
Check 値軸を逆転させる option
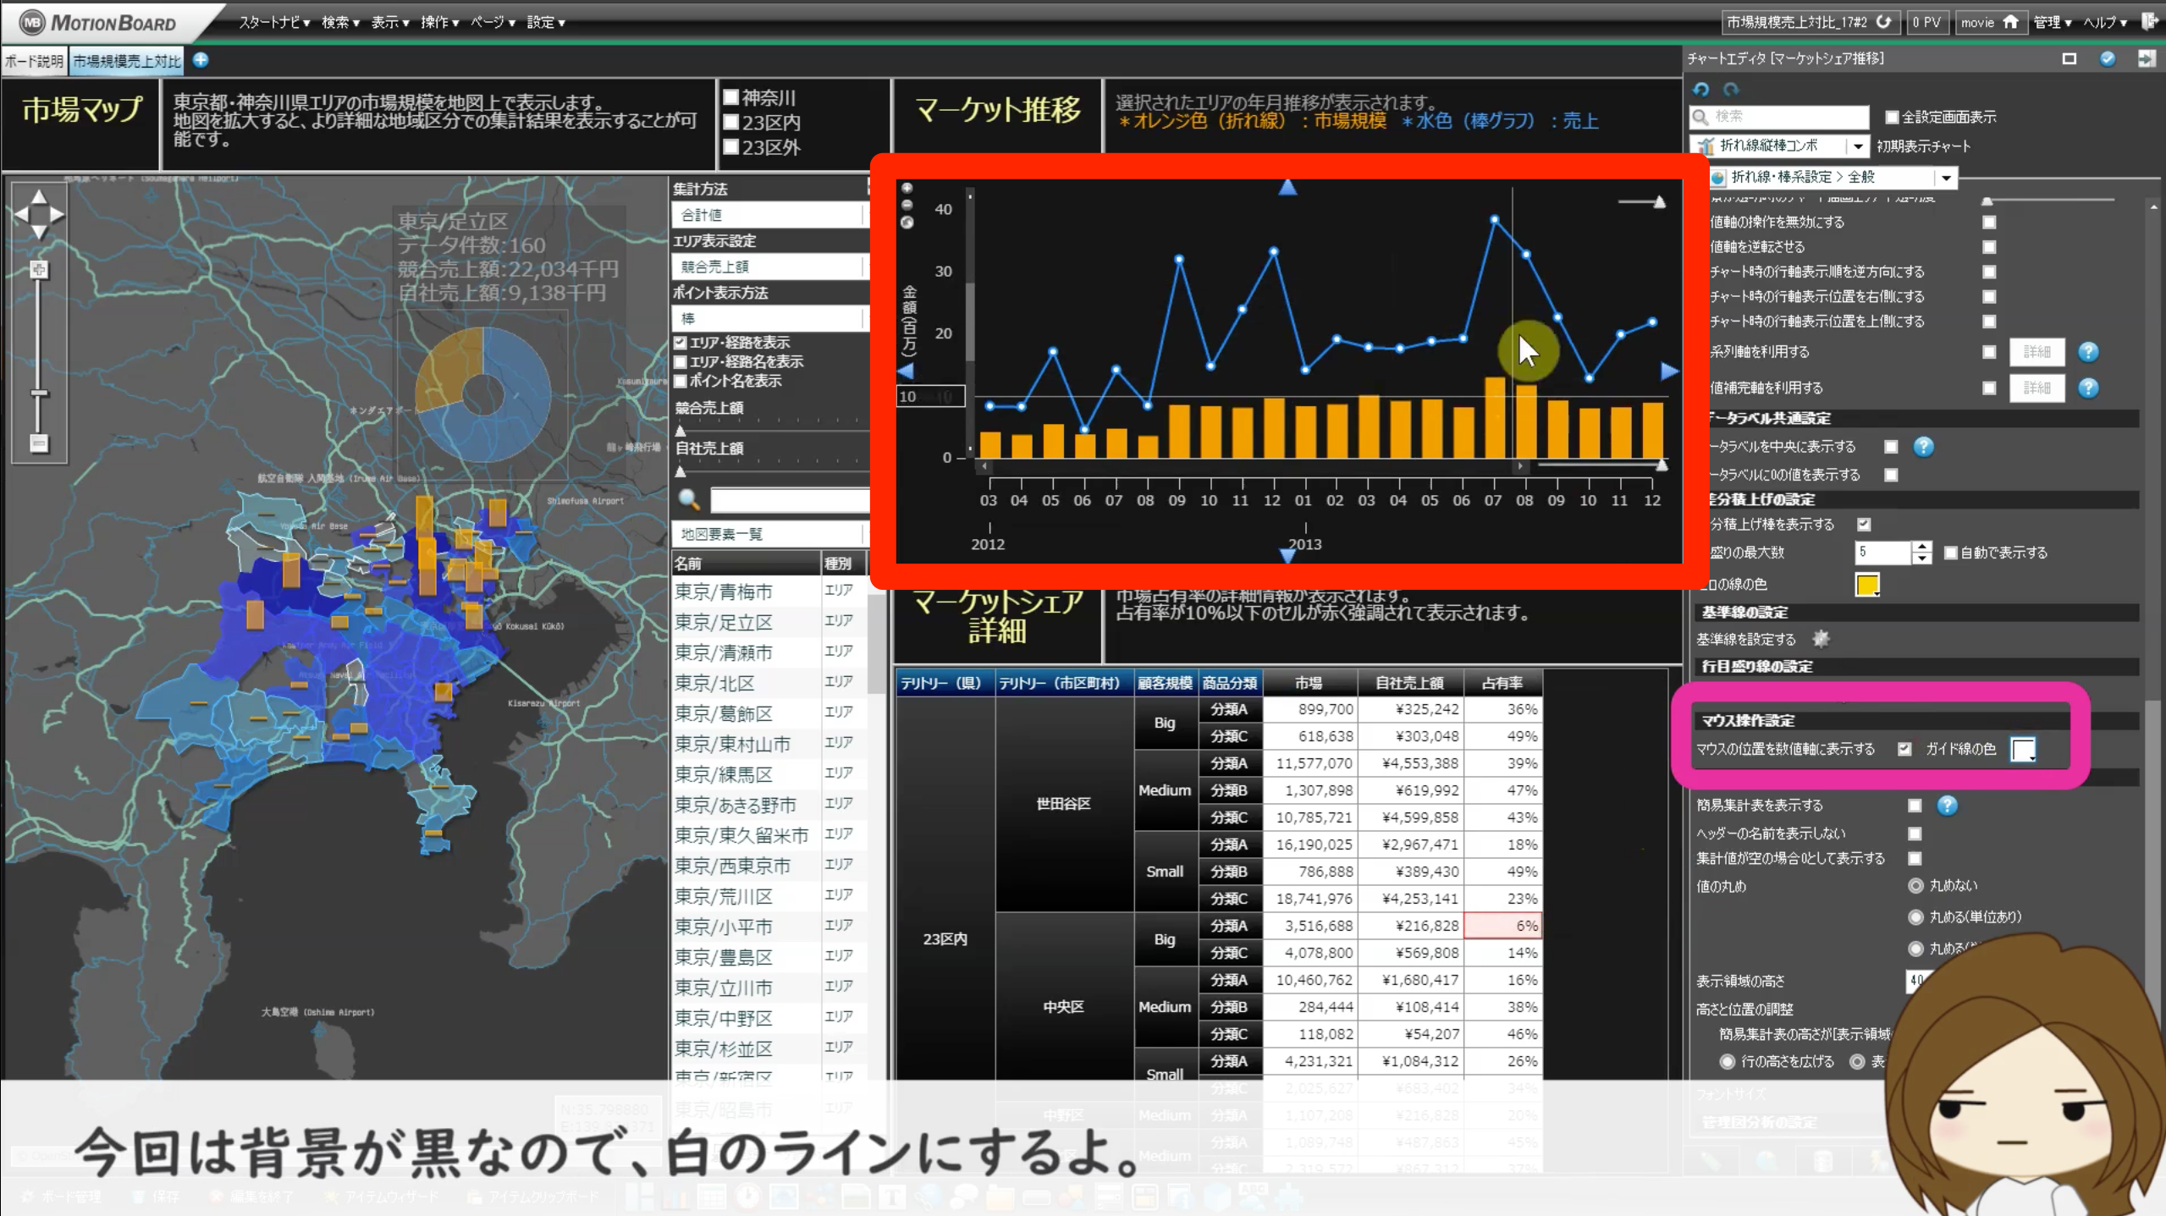[1989, 247]
